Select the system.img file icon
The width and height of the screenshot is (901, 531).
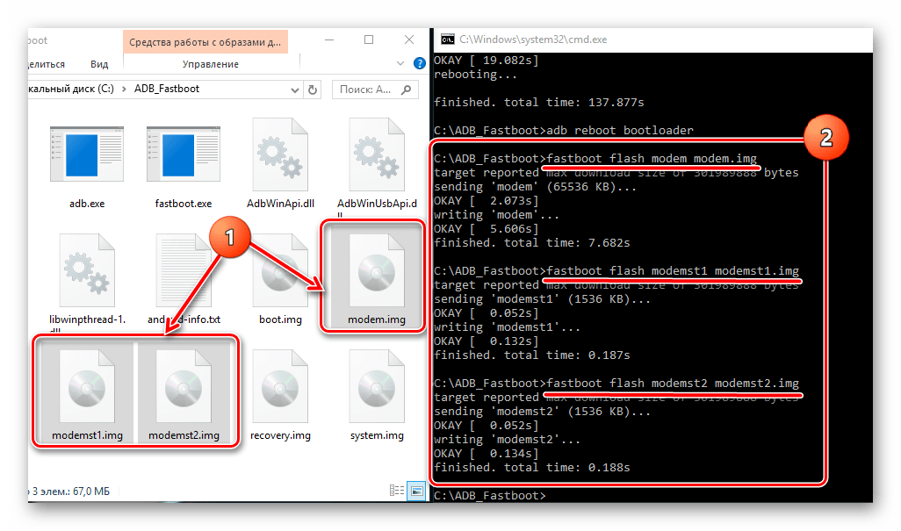click(377, 387)
